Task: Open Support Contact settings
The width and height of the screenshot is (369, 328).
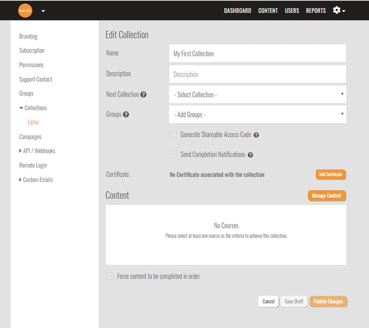Action: (35, 79)
